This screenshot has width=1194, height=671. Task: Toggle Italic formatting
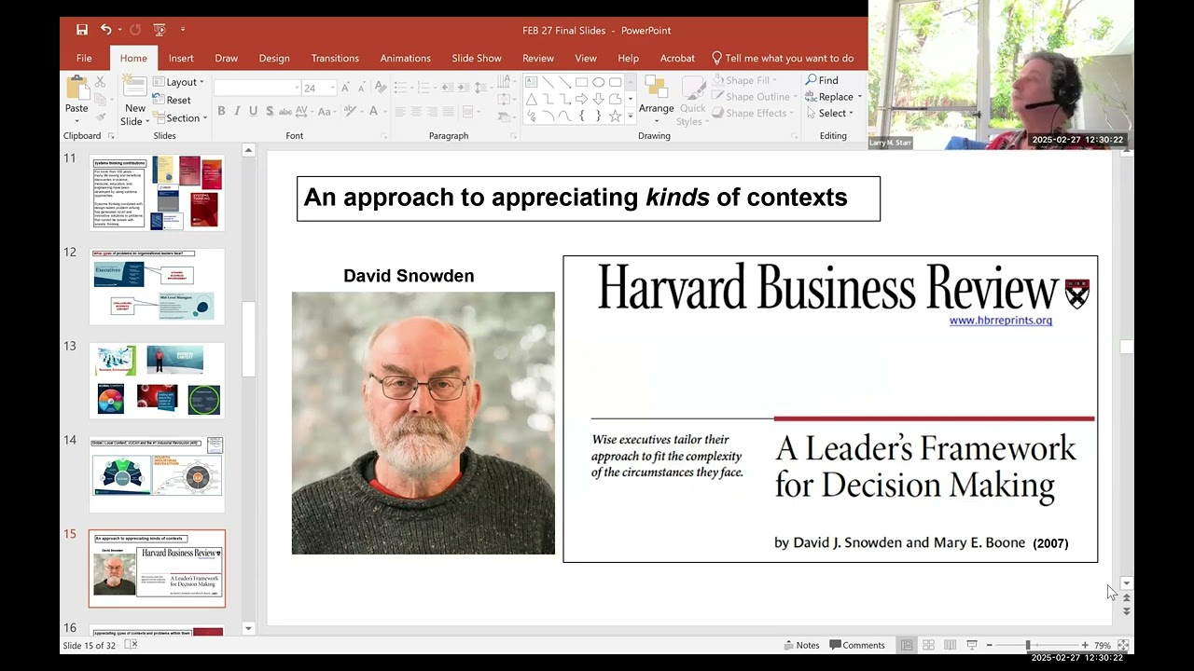click(237, 111)
